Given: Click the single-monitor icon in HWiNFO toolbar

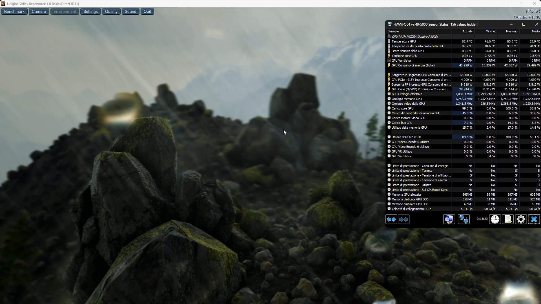Looking at the screenshot, I should click(449, 219).
